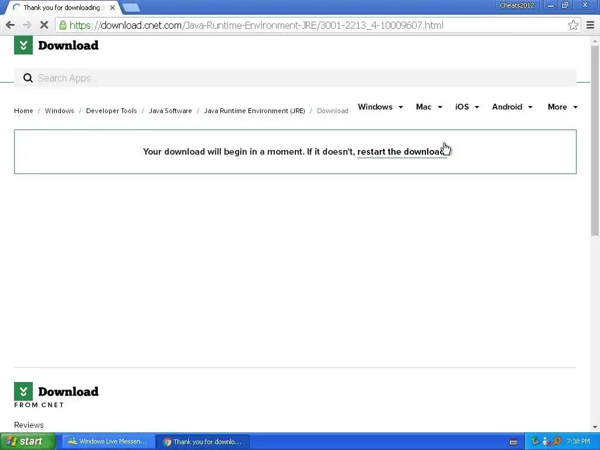This screenshot has height=450, width=600.
Task: Open the Windows Start menu
Action: click(x=28, y=441)
